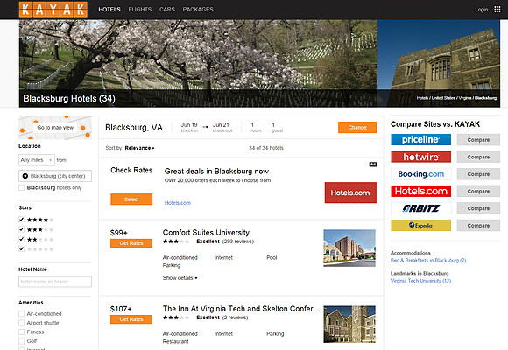The width and height of the screenshot is (508, 350).
Task: Check the Fitness amenity
Action: 21,332
